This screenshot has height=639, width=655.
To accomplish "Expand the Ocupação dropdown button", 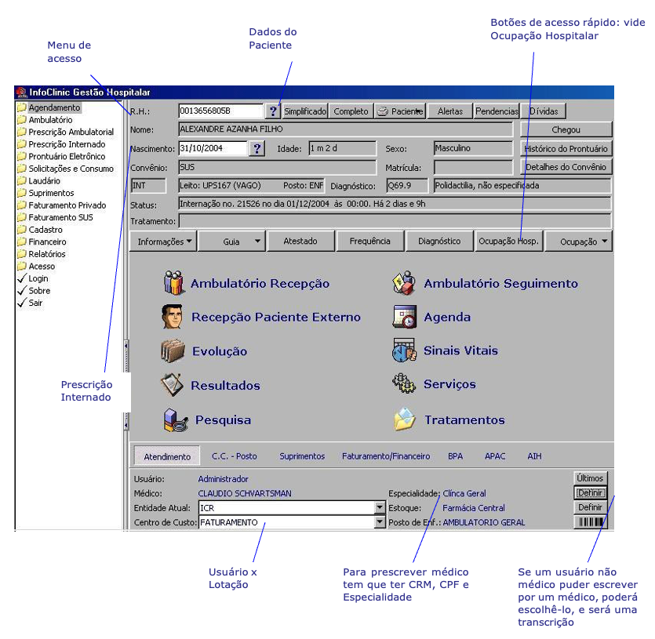I will coord(579,241).
